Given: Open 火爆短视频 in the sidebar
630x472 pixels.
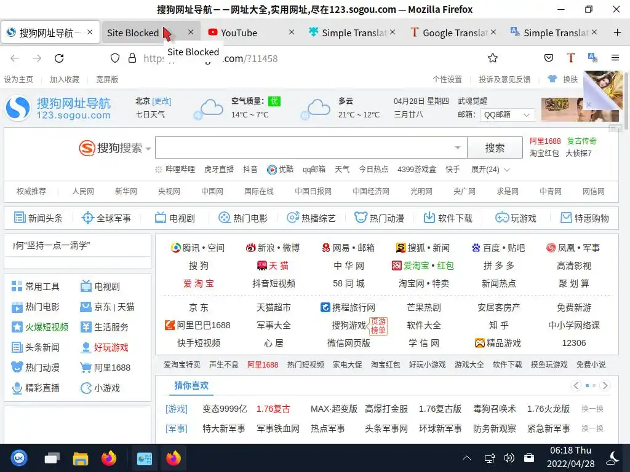Looking at the screenshot, I should 40,327.
